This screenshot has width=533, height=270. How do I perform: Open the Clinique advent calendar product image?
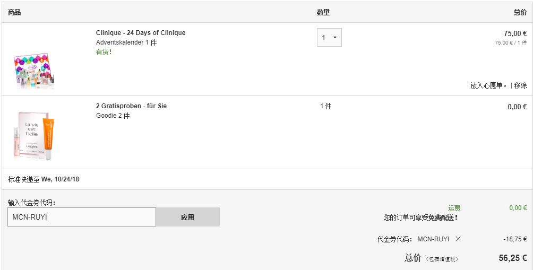[x=33, y=71]
